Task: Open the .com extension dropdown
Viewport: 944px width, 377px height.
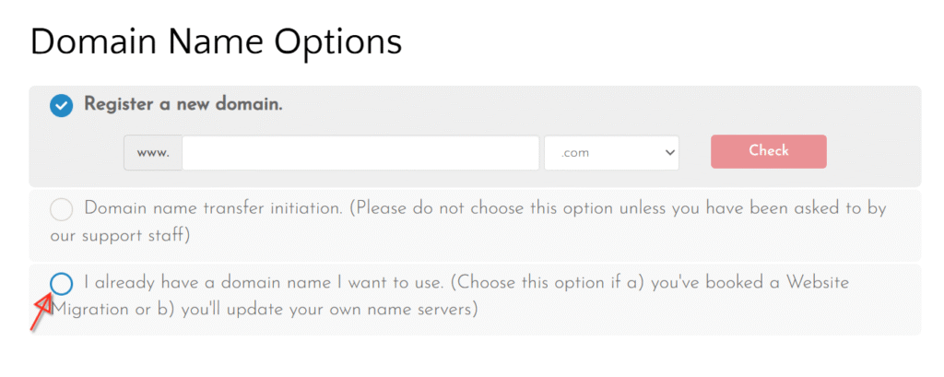Action: pyautogui.click(x=611, y=153)
